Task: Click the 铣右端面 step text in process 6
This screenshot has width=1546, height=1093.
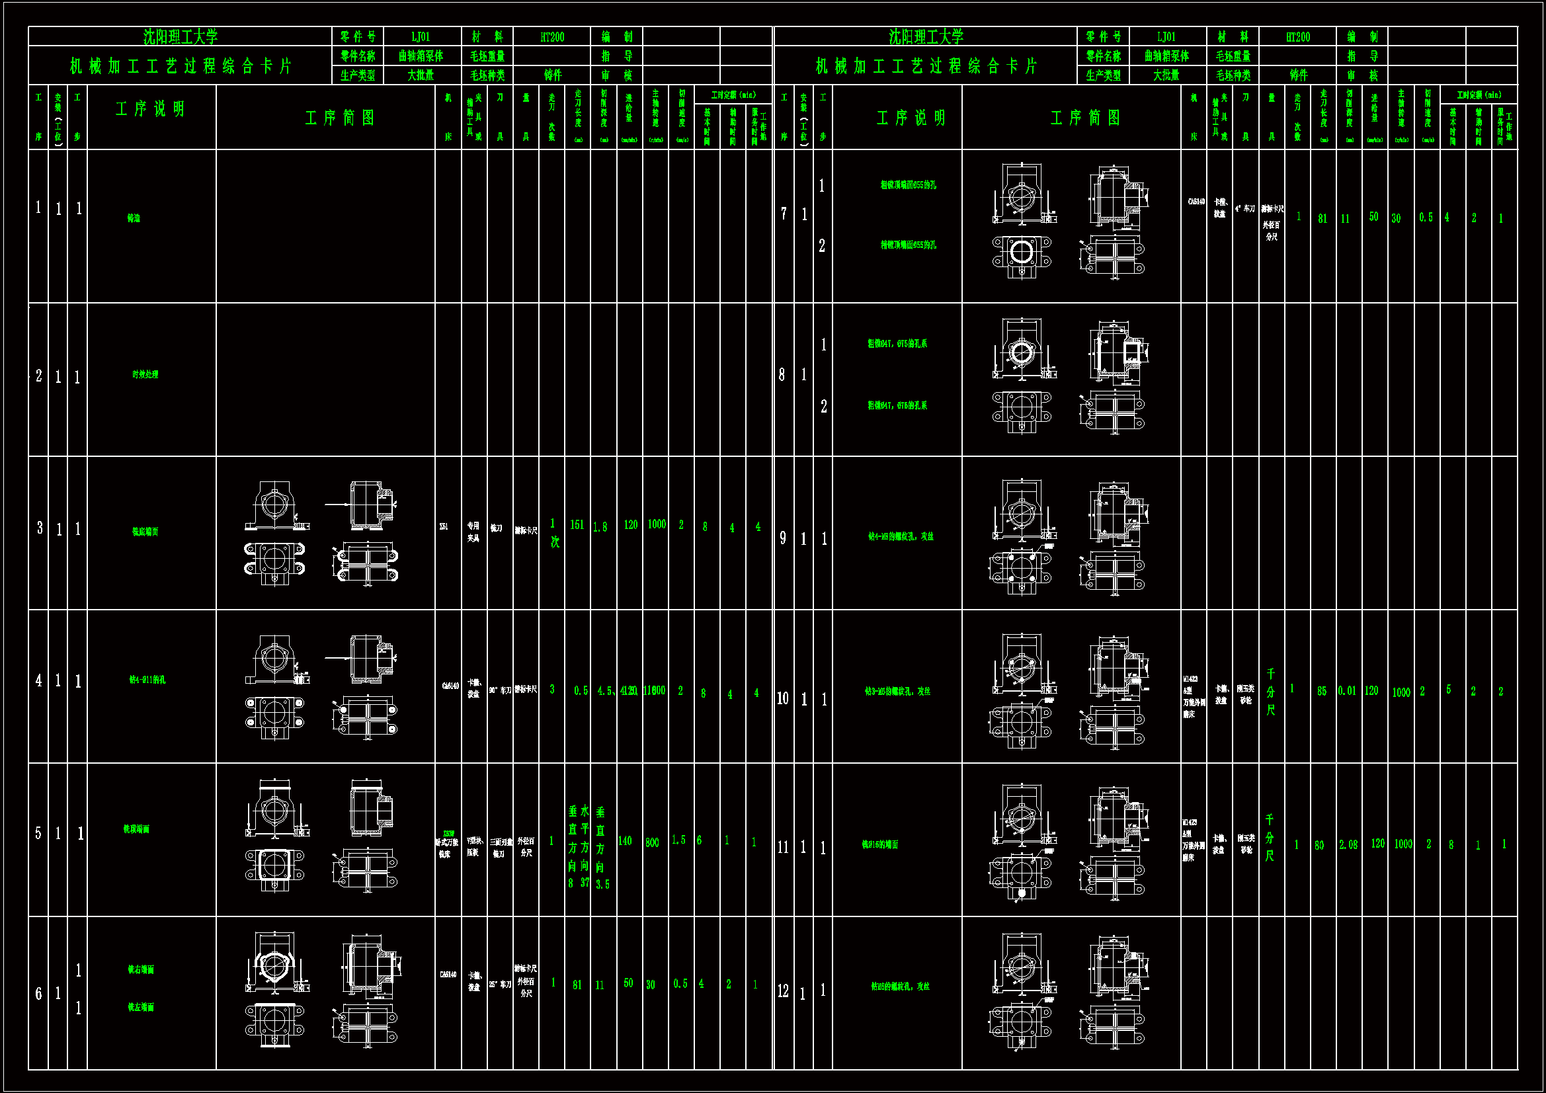Action: 141,970
